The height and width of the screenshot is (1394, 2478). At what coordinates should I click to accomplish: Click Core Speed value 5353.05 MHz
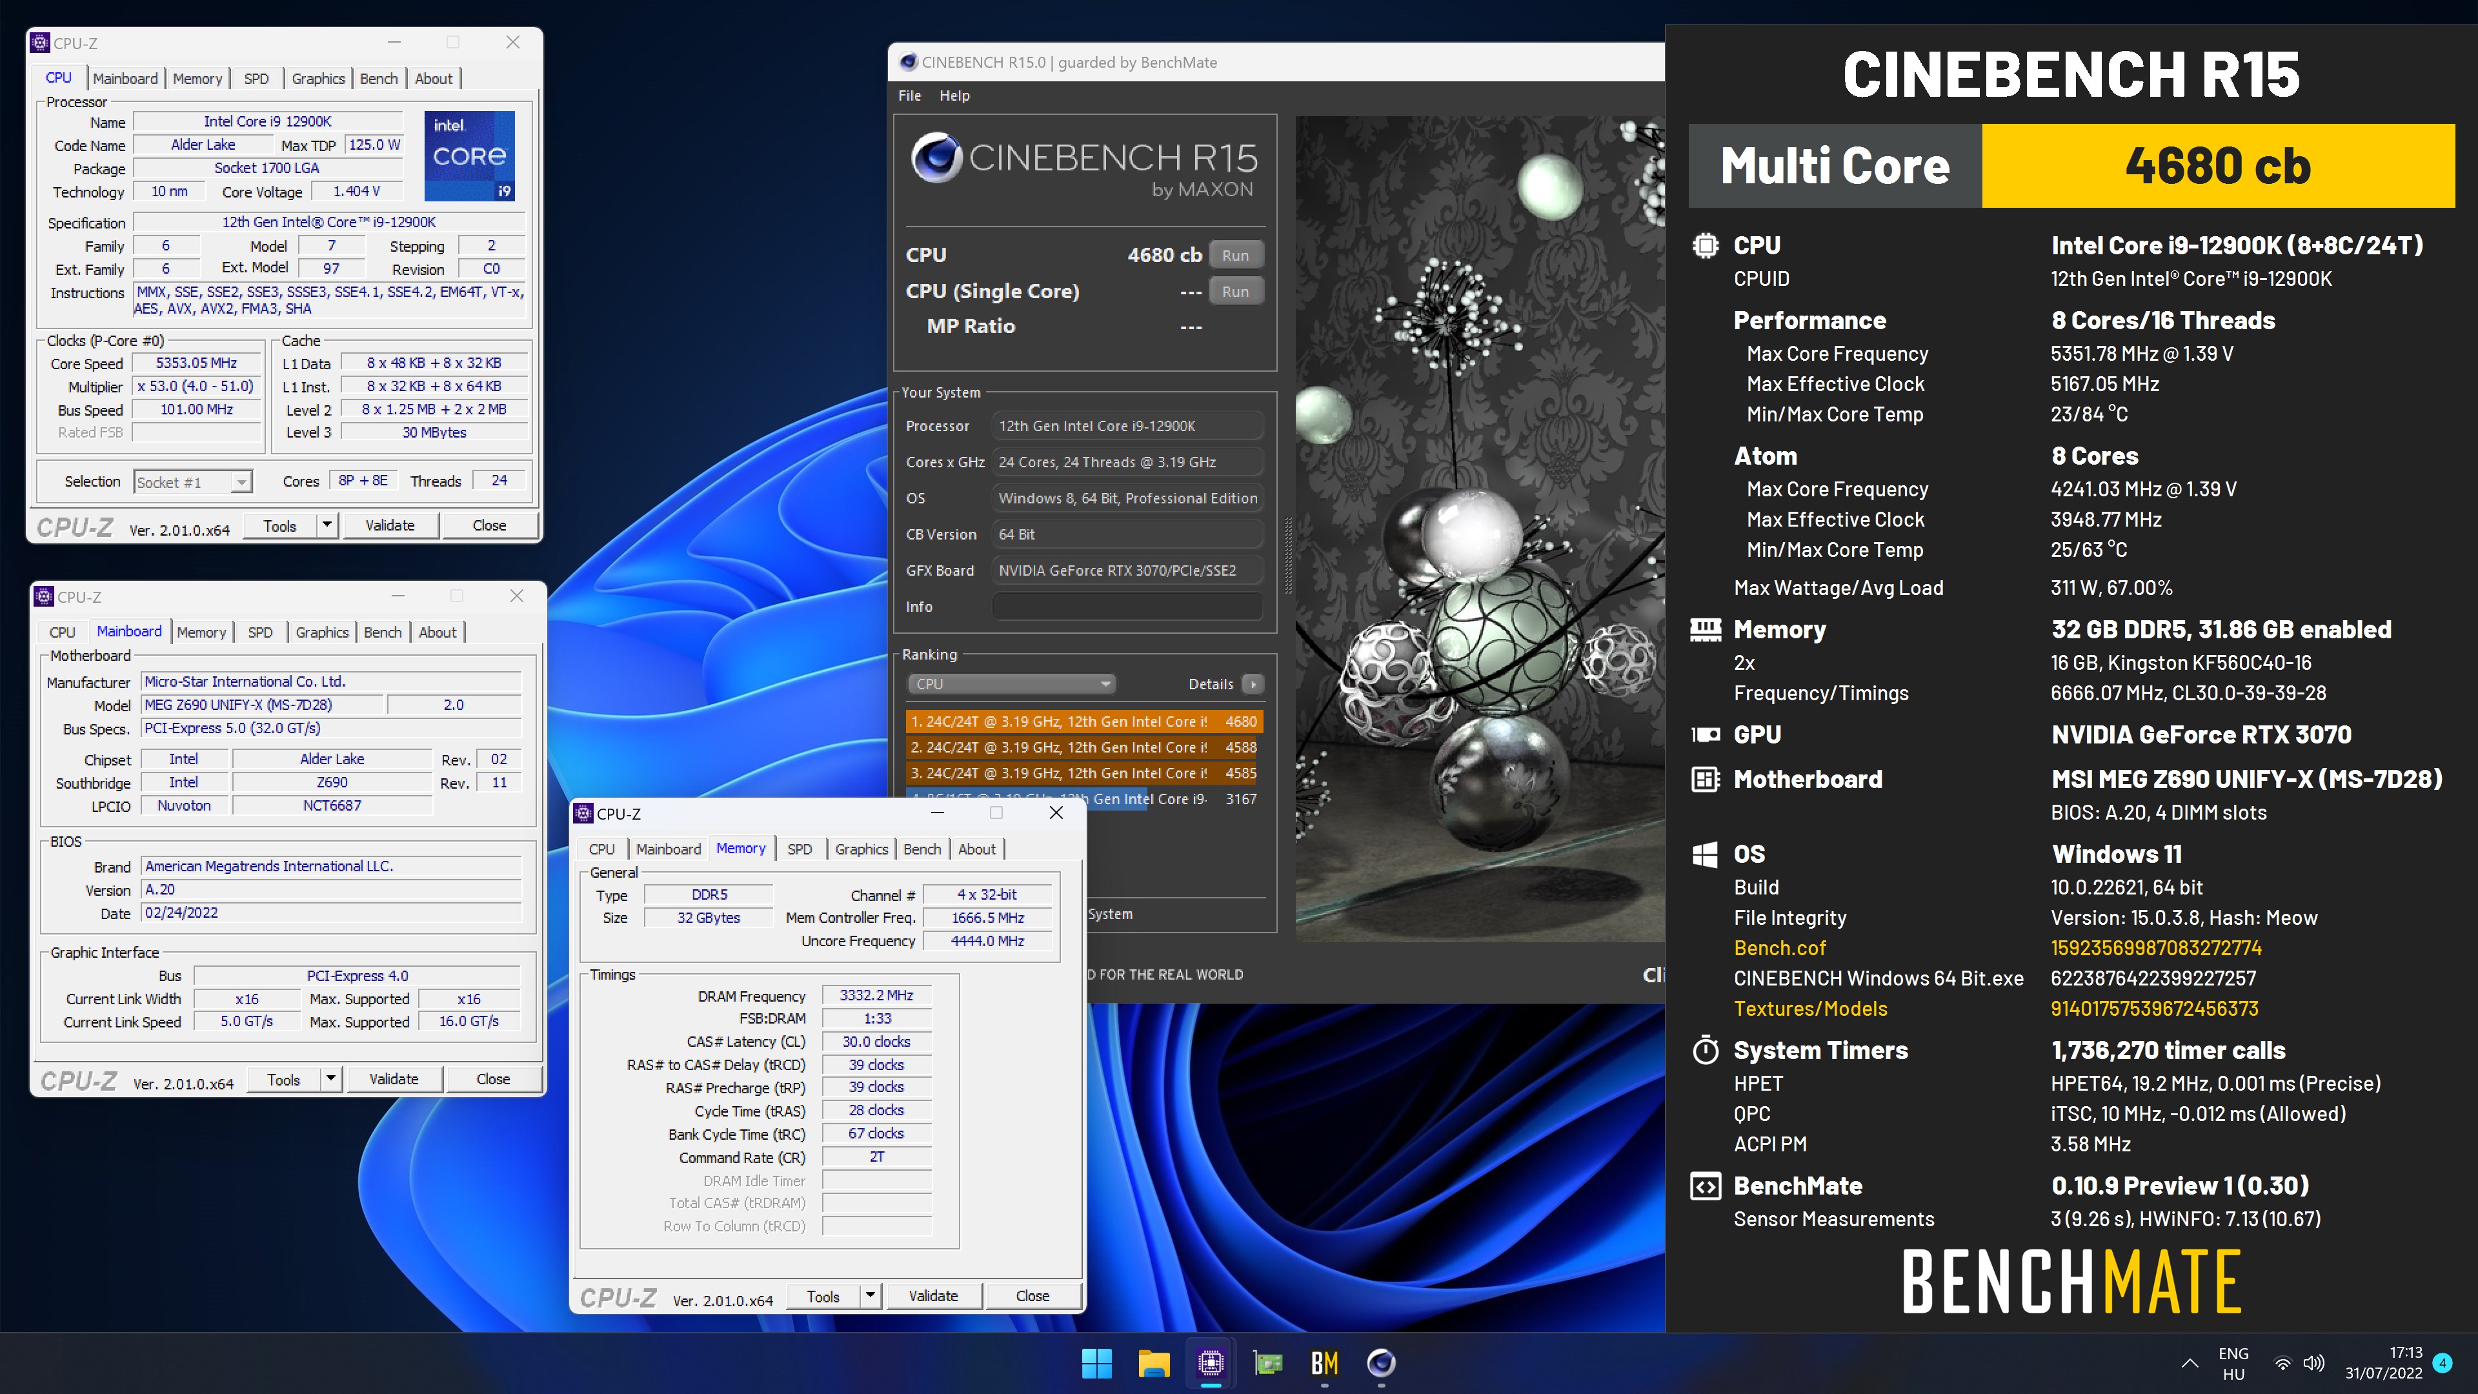(x=197, y=363)
